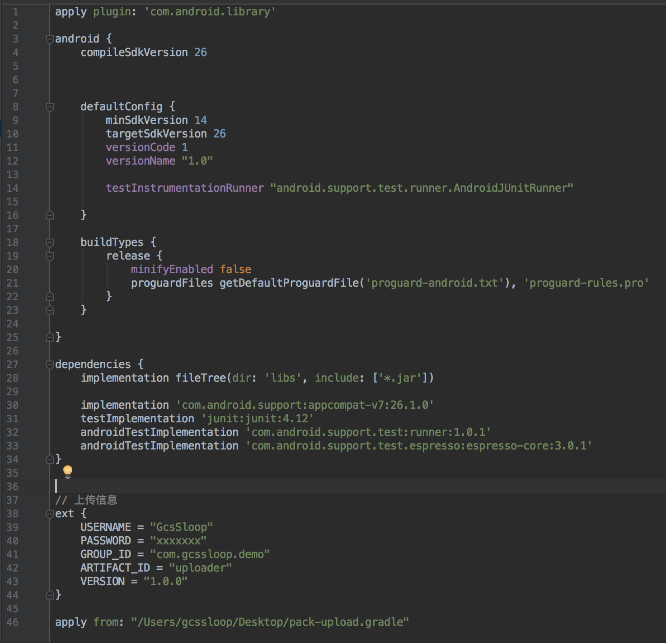Click the 'com.android.library' plugin string
Screen dimensions: 666x643
pos(210,12)
